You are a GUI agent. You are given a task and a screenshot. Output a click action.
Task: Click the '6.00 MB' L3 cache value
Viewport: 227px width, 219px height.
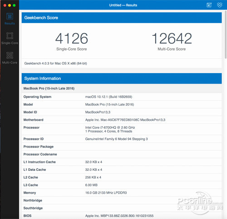91,185
